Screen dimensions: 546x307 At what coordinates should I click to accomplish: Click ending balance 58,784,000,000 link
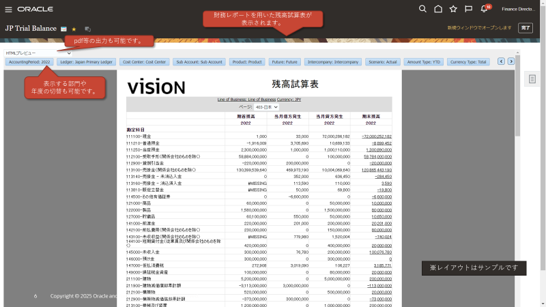tap(378, 157)
